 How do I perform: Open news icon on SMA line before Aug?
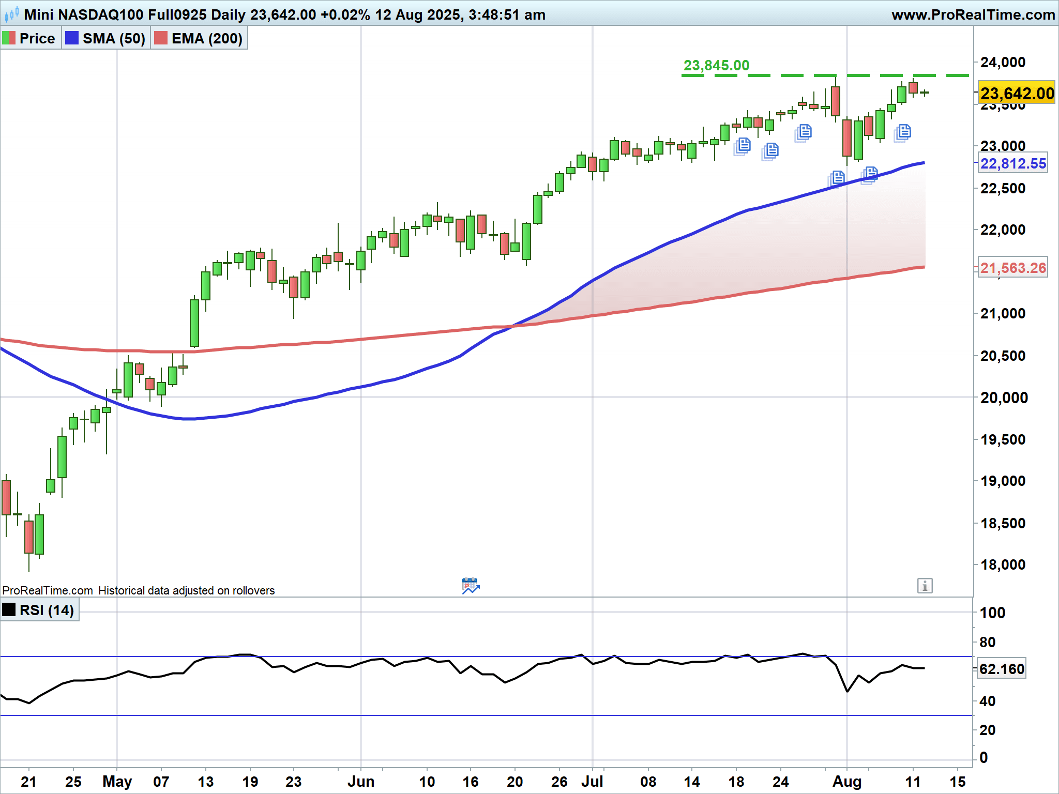836,179
